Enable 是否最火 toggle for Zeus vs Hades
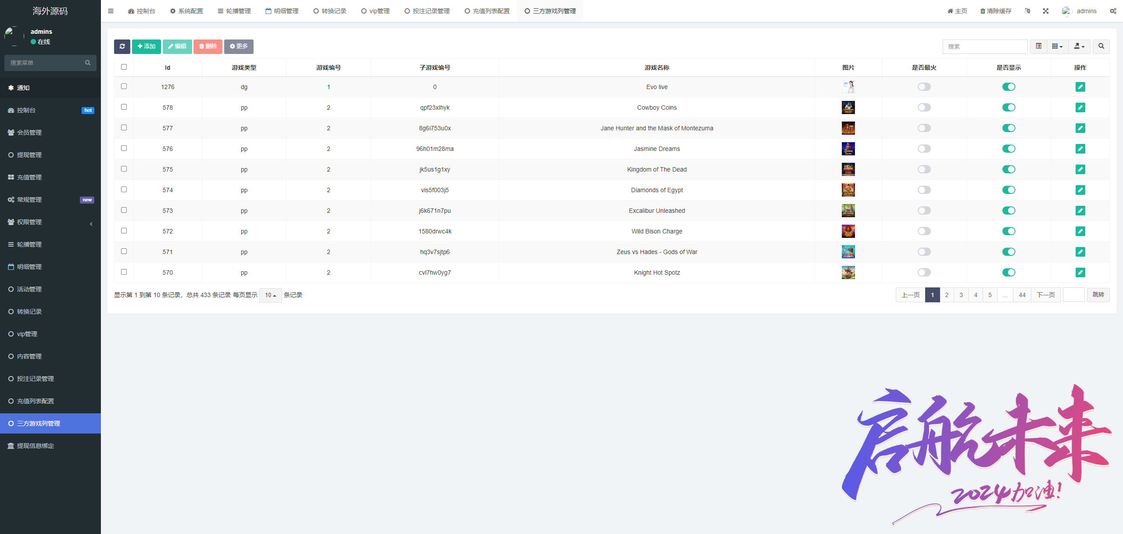 coord(924,252)
